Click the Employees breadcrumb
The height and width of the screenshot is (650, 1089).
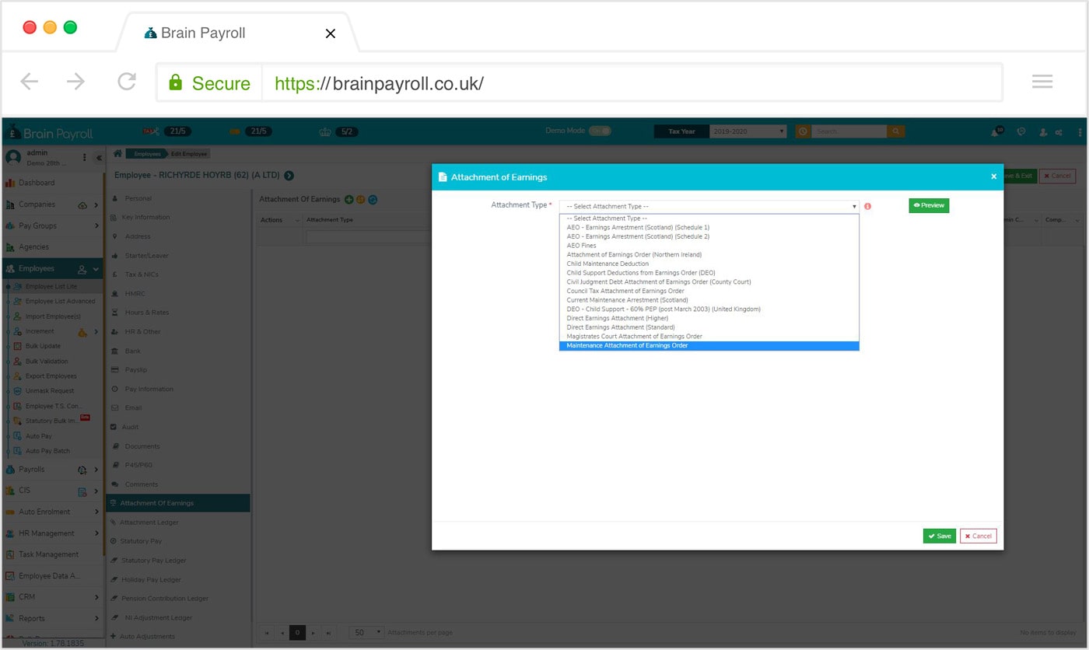(147, 154)
